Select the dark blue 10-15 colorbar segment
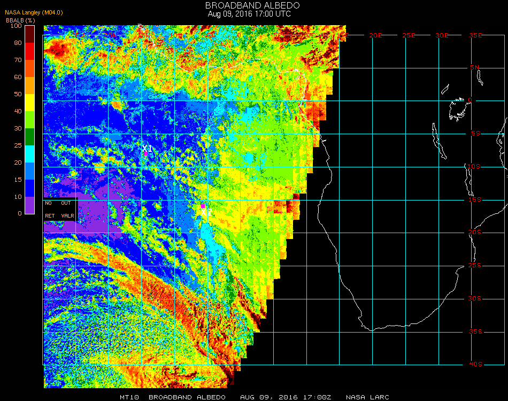 pos(30,188)
